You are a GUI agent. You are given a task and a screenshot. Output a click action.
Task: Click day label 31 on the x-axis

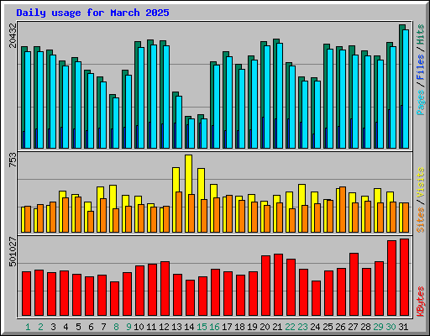pyautogui.click(x=403, y=327)
